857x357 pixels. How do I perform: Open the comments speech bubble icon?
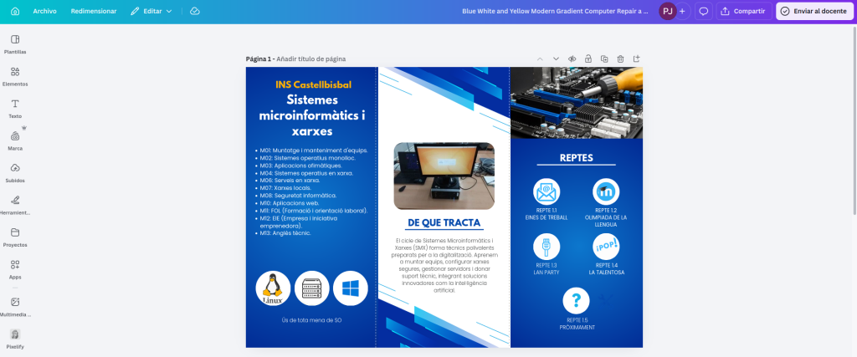704,11
